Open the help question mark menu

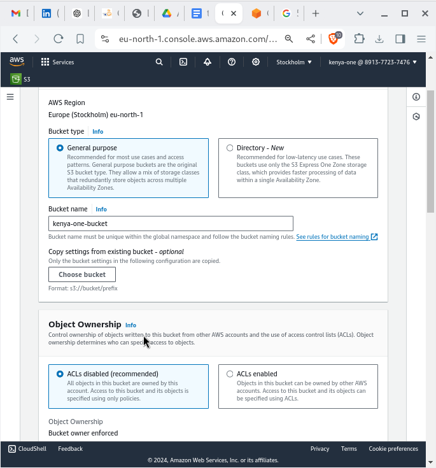click(232, 62)
